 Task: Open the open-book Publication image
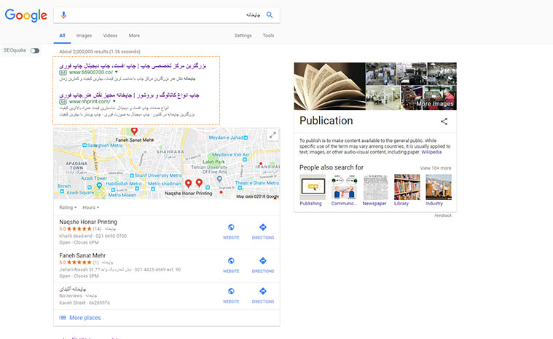(330, 87)
